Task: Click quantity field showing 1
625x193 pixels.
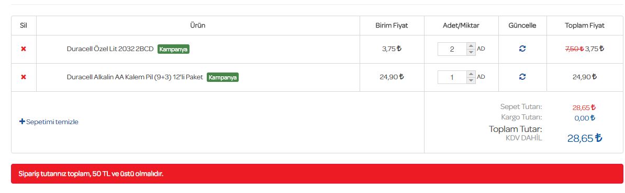Action: coord(452,77)
